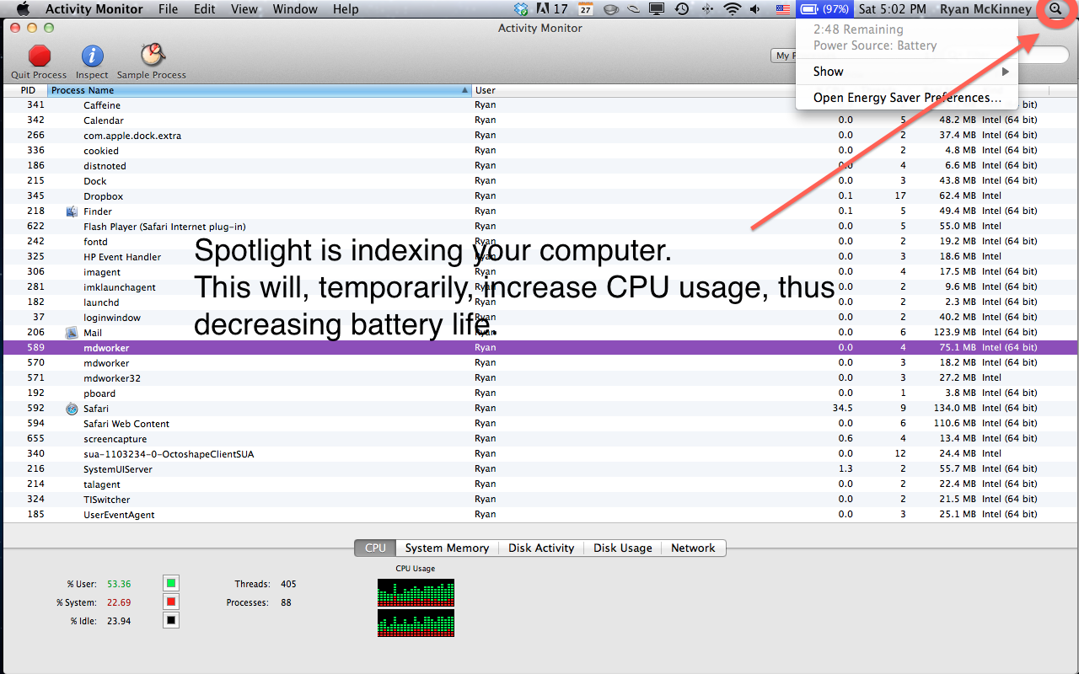Open the Apple logo menu

pos(23,9)
